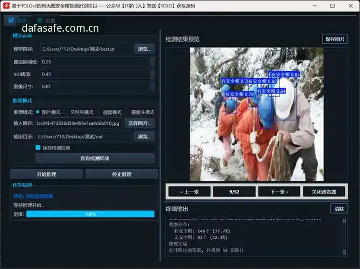Image resolution: width=360 pixels, height=269 pixels.
Task: Select 文件夹模式 inference mode
Action: [x=82, y=112]
